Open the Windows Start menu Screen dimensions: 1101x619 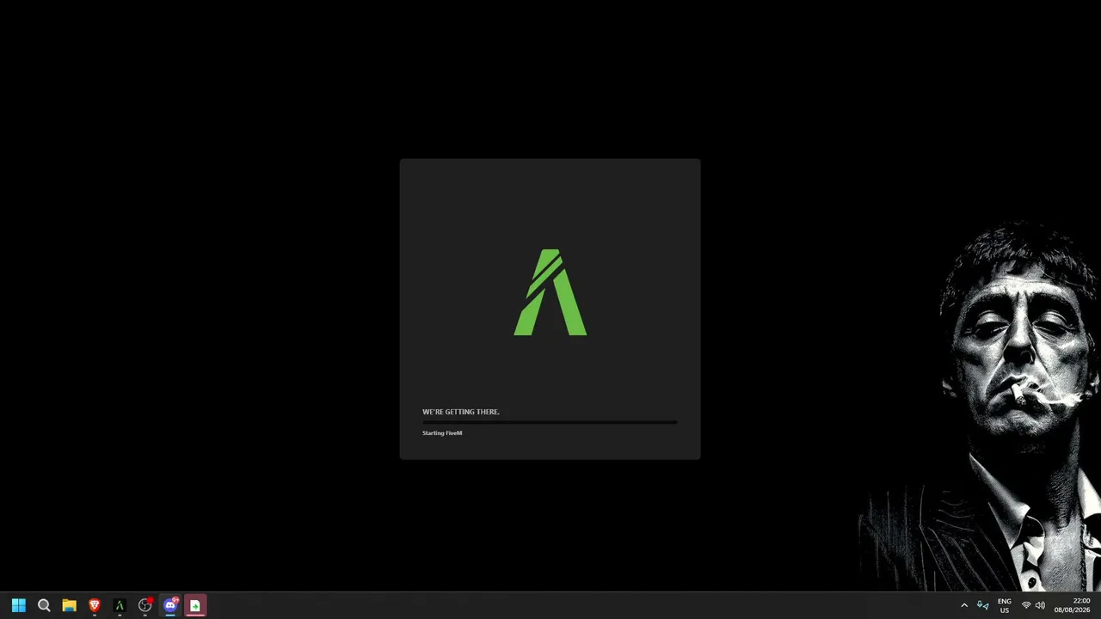click(18, 605)
